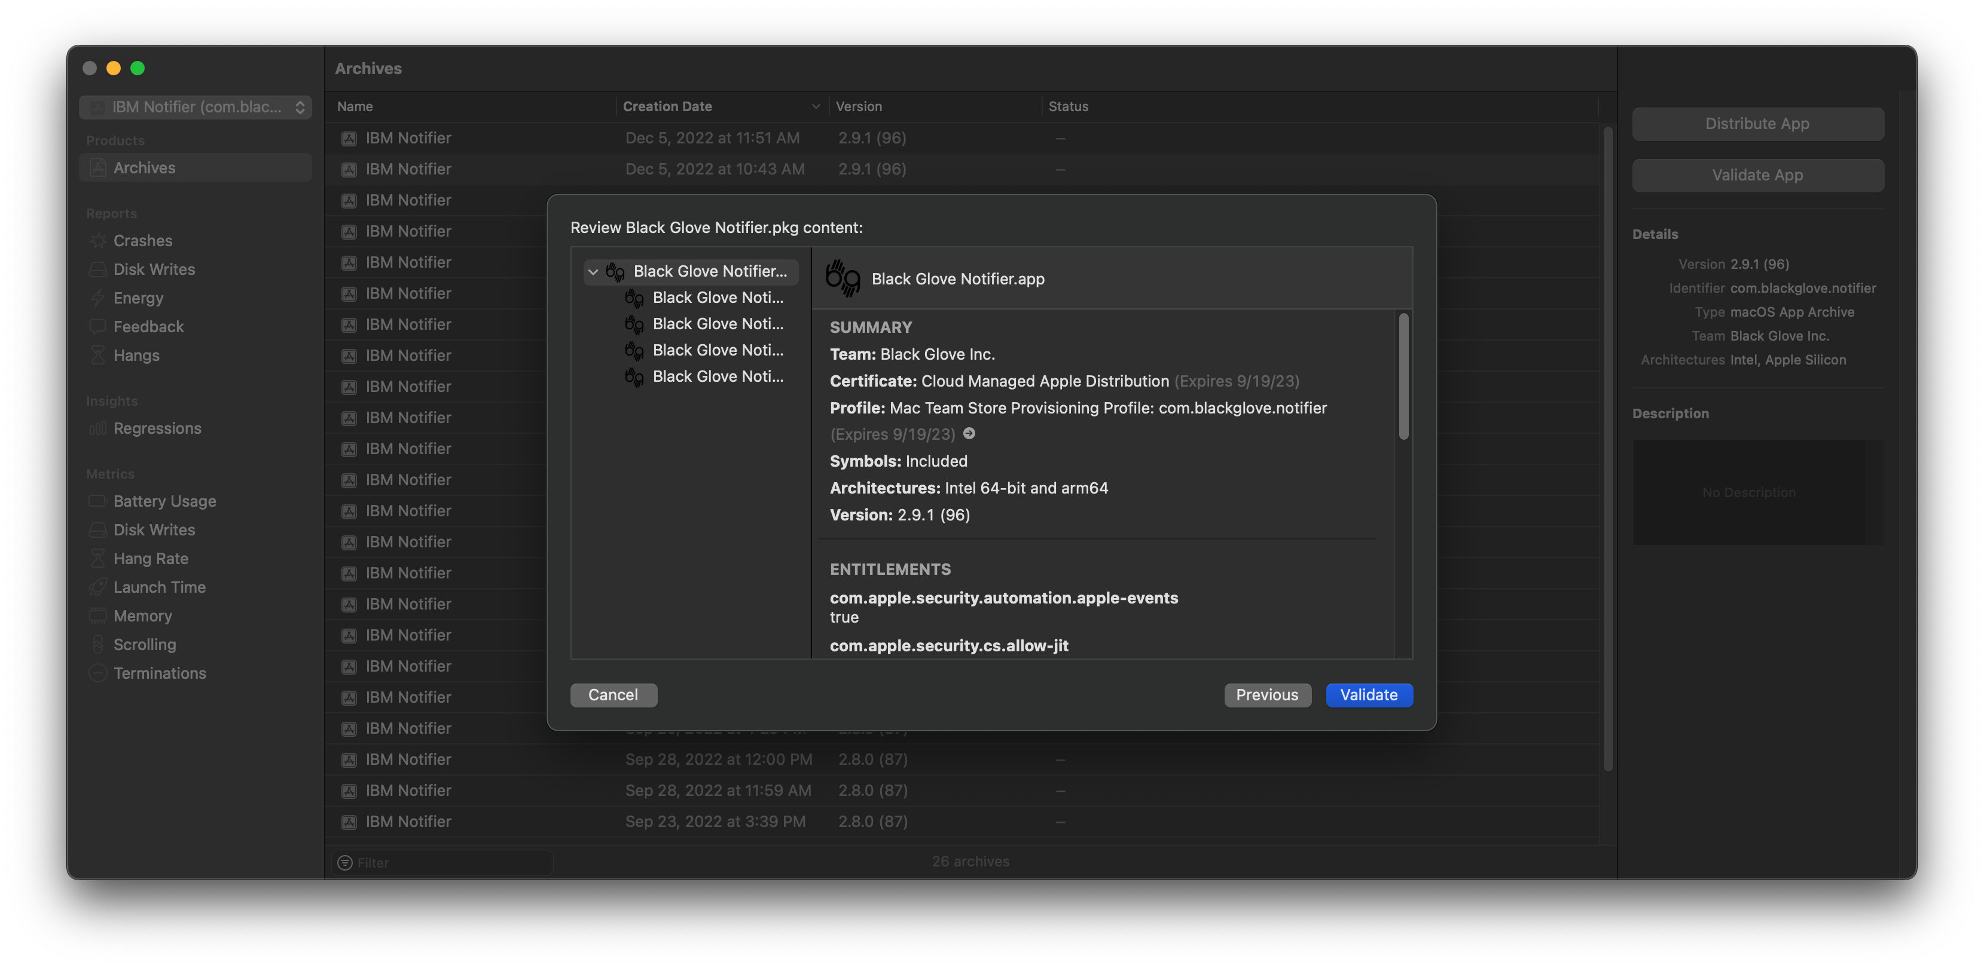Click the Black Glove Notifier.app glove icon
This screenshot has height=968, width=1984.
[843, 278]
